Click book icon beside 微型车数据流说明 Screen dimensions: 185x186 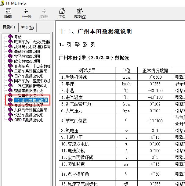point(10,90)
